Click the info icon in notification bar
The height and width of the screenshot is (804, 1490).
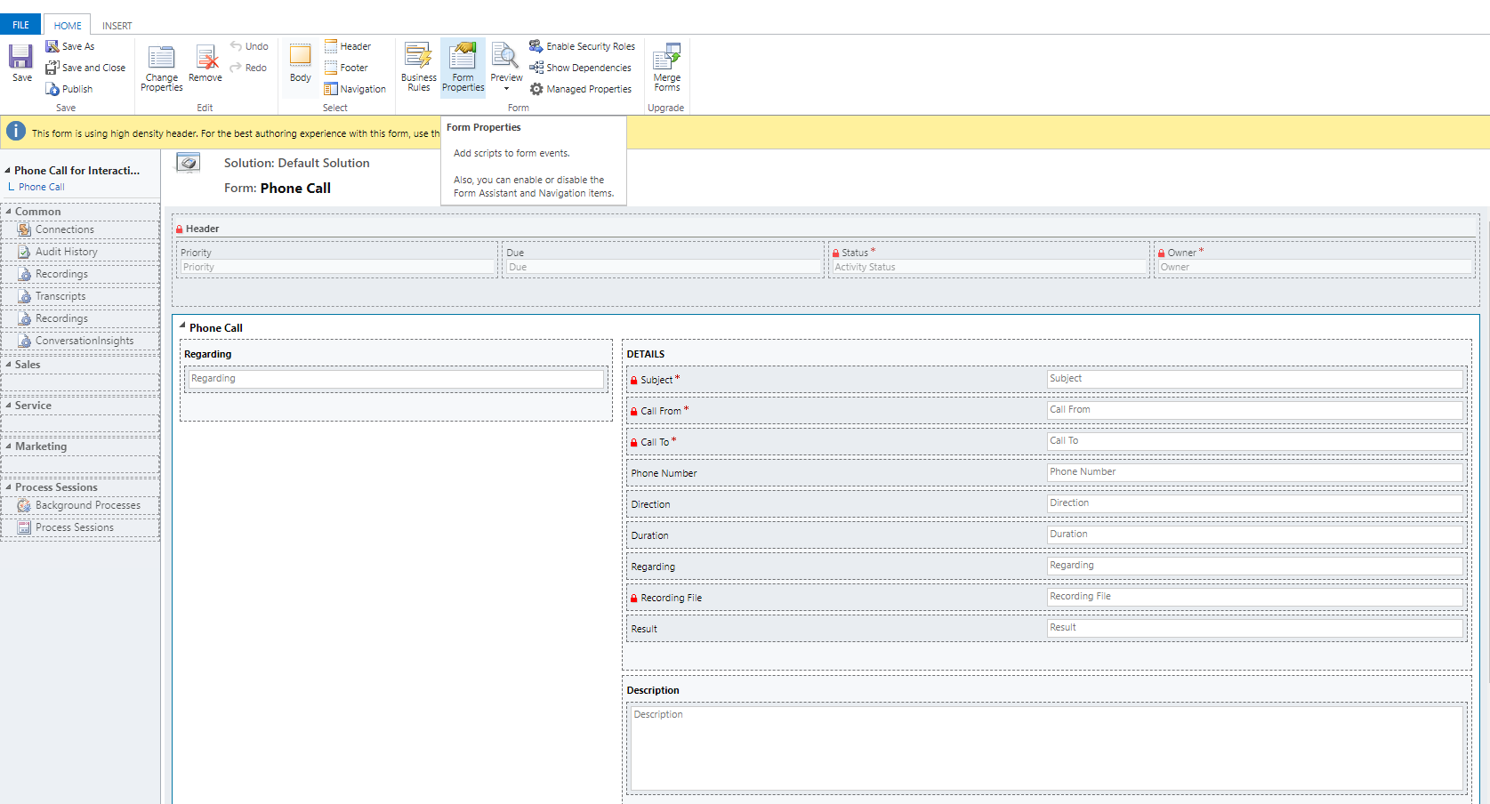(16, 131)
